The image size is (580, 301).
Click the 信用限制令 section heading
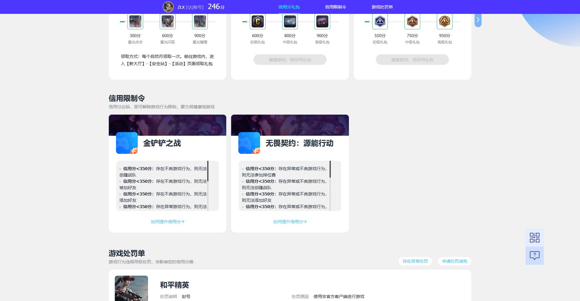tap(127, 98)
